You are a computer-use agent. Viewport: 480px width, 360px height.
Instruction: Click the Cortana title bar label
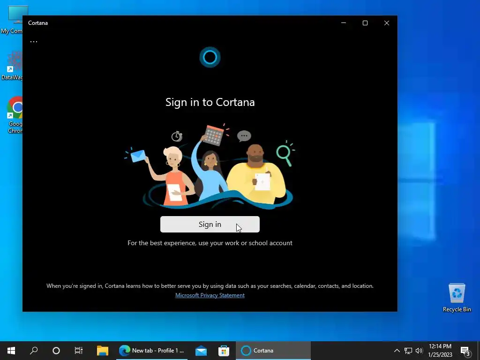pyautogui.click(x=38, y=23)
